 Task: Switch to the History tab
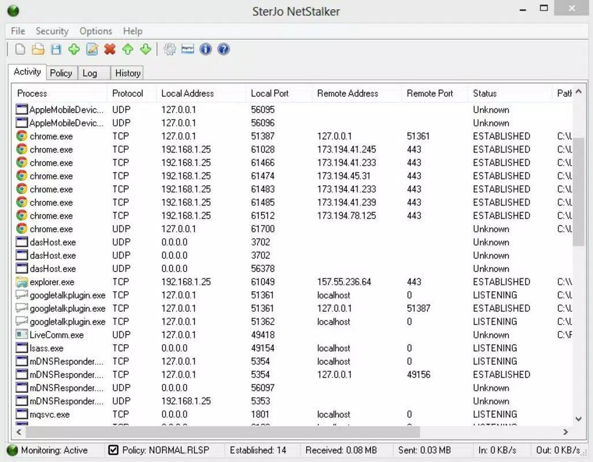(x=128, y=73)
